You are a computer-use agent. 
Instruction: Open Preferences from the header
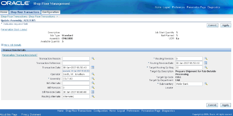(x=178, y=7)
